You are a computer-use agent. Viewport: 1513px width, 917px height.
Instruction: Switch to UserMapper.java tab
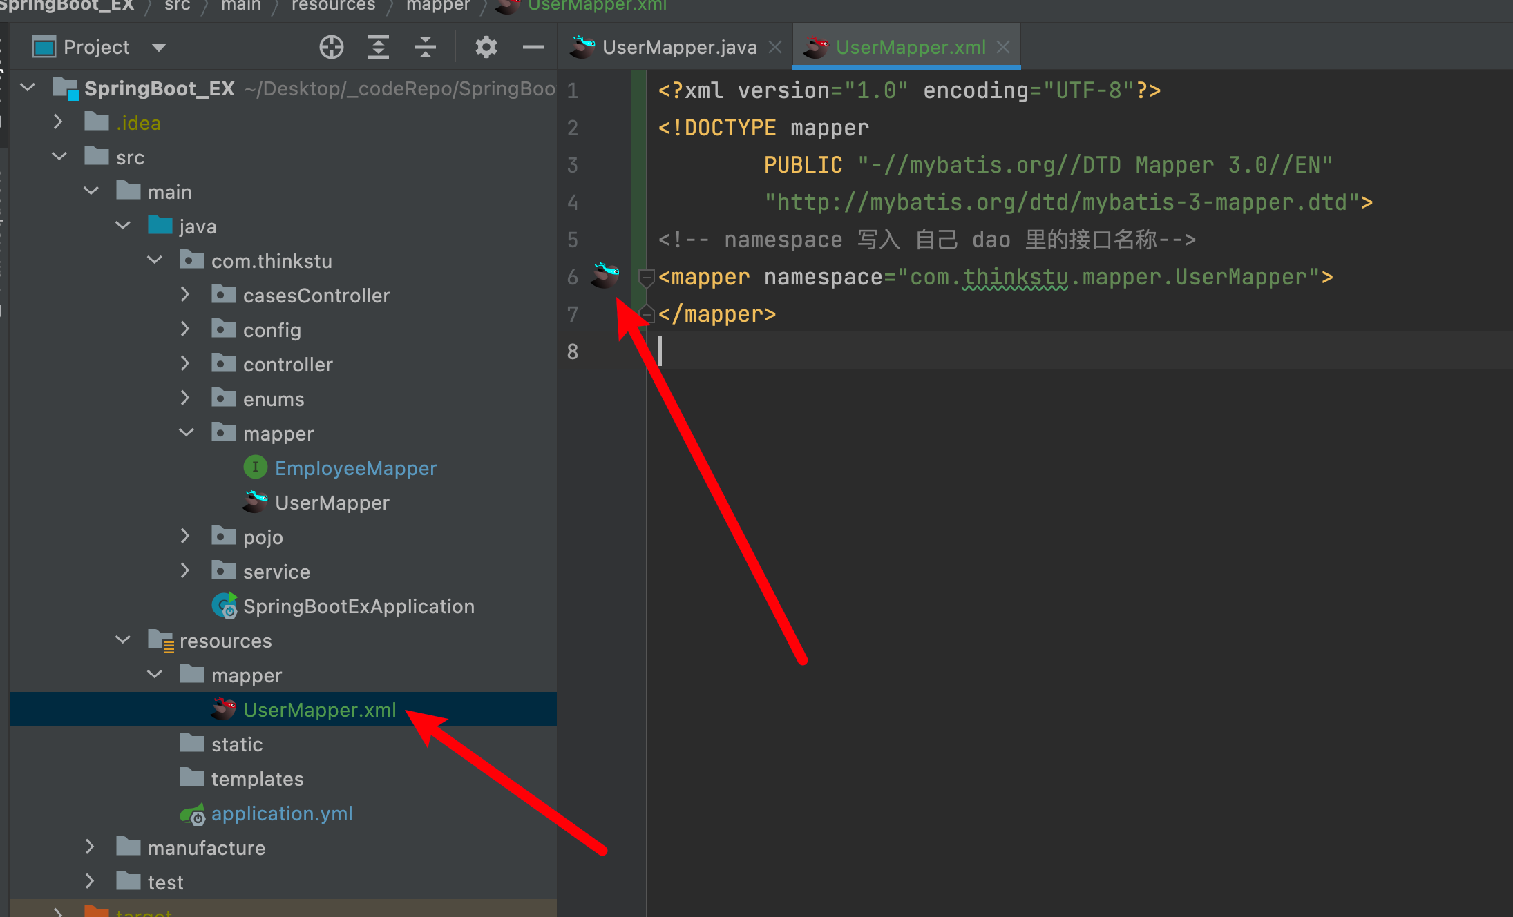pyautogui.click(x=678, y=47)
